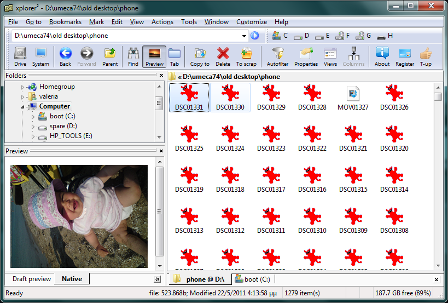This screenshot has width=448, height=303.
Task: Click the Views toolbar icon
Action: click(330, 56)
